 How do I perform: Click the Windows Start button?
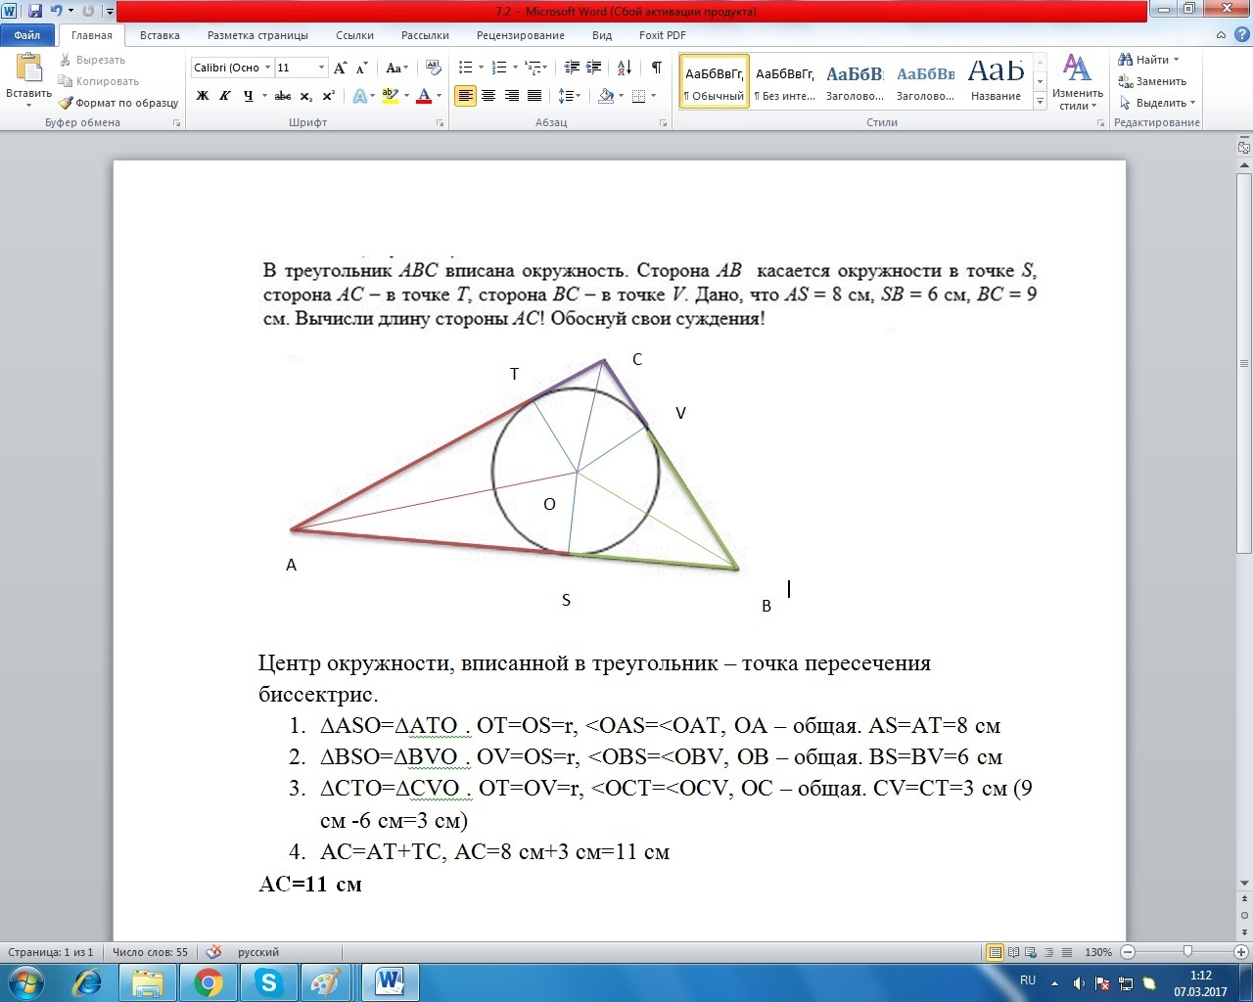click(26, 981)
